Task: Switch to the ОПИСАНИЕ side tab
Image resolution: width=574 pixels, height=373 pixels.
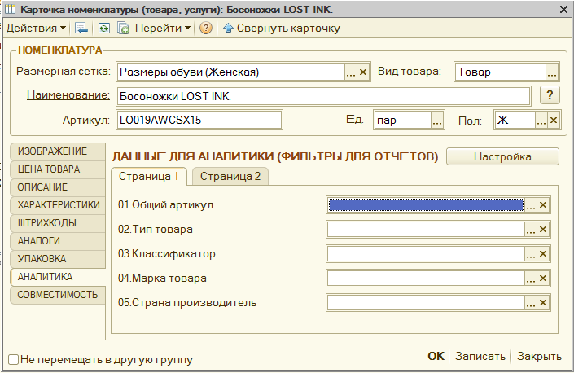Action: [58, 187]
